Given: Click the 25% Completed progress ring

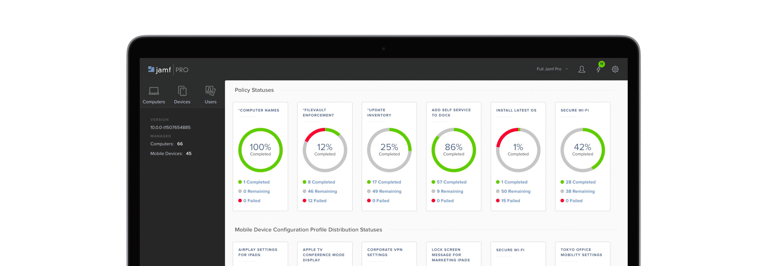Looking at the screenshot, I should tap(389, 150).
